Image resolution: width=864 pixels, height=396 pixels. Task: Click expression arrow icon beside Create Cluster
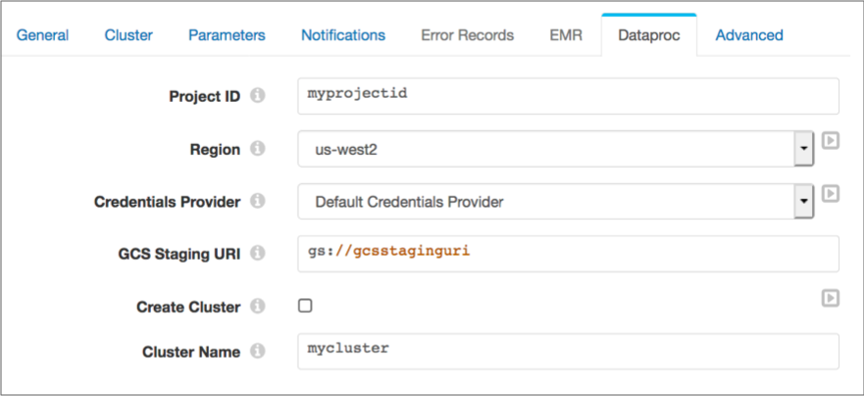[x=831, y=299]
